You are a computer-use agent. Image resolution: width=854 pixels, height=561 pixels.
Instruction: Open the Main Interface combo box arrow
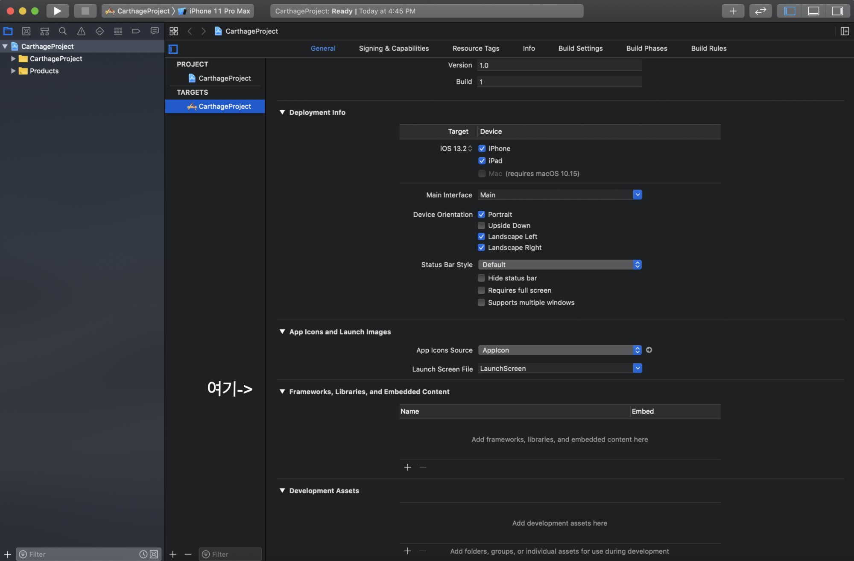(x=637, y=195)
